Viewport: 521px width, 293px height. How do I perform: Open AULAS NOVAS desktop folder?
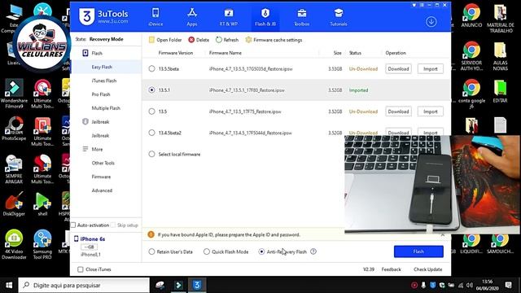click(500, 56)
